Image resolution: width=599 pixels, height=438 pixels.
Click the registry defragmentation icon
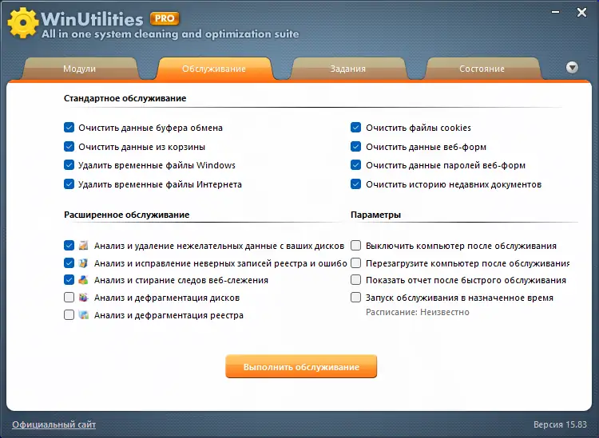point(83,315)
